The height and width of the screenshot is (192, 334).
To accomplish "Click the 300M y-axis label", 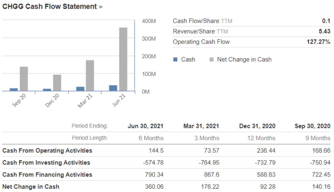I will point(149,39).
